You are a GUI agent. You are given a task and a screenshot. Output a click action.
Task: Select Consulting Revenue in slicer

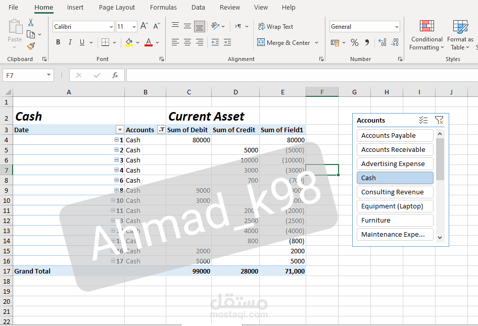tap(395, 192)
